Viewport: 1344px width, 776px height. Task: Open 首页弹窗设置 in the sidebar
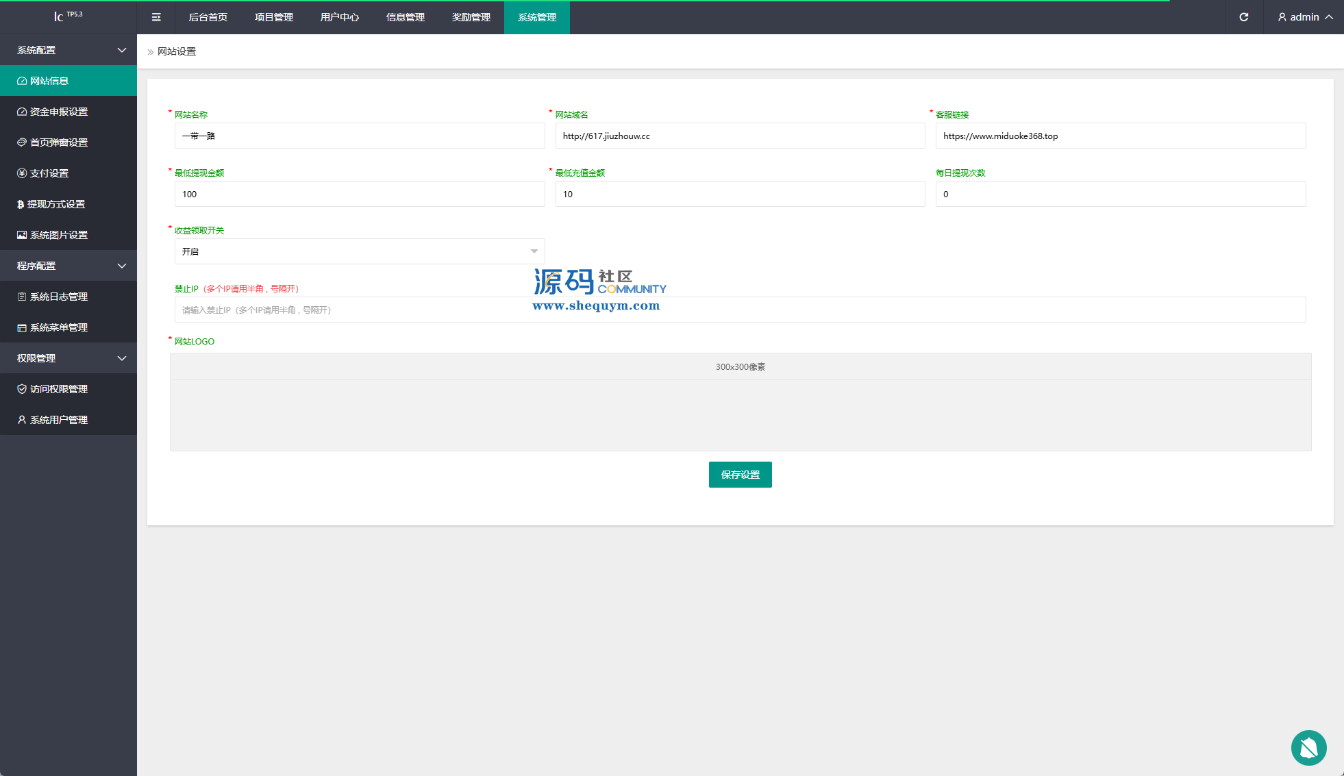coord(59,142)
